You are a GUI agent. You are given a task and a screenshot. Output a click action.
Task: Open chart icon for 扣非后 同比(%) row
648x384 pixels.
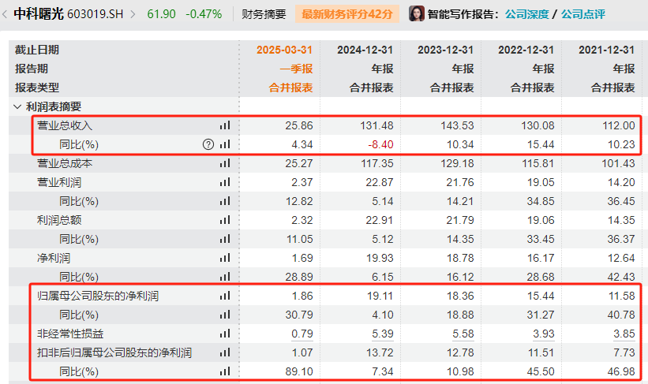225,371
